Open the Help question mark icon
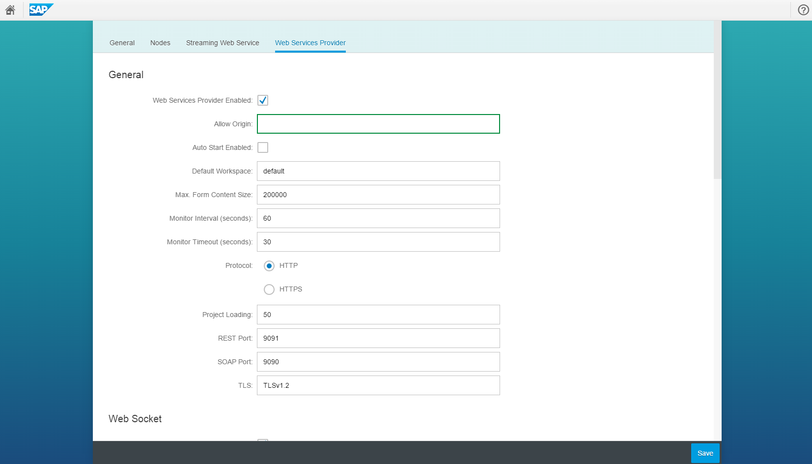Viewport: 812px width, 464px height. 803,10
